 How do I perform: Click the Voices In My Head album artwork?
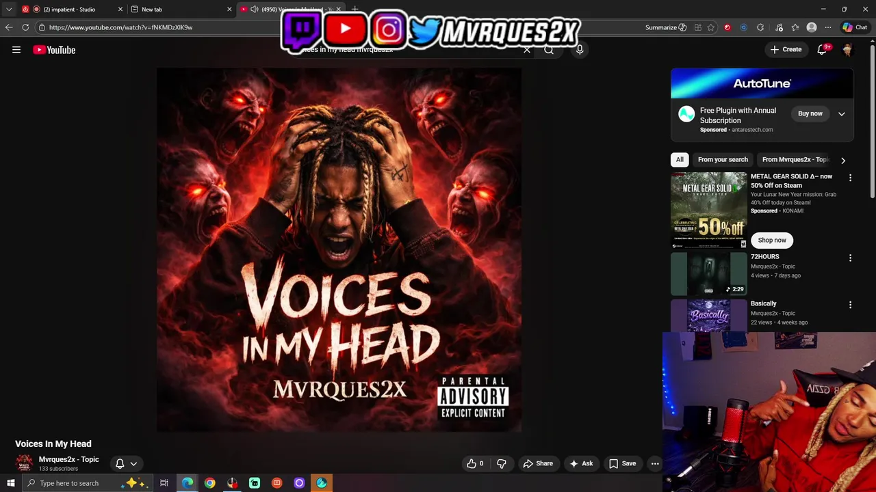point(339,249)
